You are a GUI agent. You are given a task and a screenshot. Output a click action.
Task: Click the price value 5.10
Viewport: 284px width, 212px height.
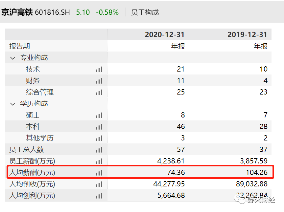83,12
